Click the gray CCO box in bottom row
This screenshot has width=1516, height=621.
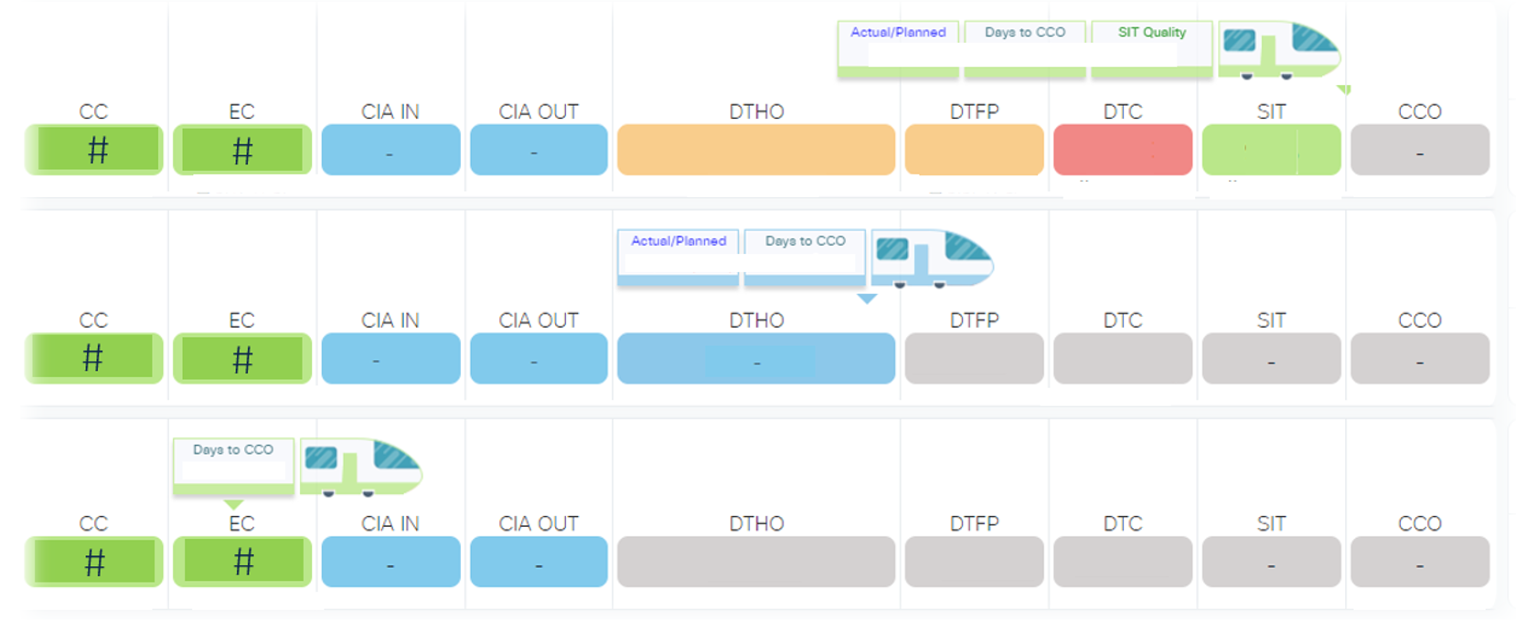point(1419,562)
